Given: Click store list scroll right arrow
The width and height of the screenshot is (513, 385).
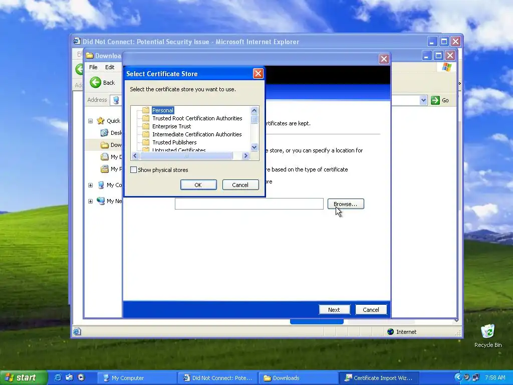Looking at the screenshot, I should [245, 156].
